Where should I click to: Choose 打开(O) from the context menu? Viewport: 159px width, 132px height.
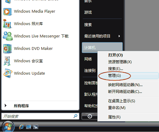[x=115, y=55]
